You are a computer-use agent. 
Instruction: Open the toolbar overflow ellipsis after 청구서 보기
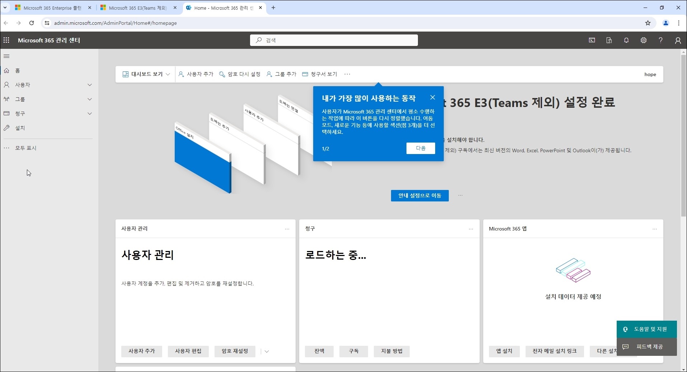(x=347, y=74)
